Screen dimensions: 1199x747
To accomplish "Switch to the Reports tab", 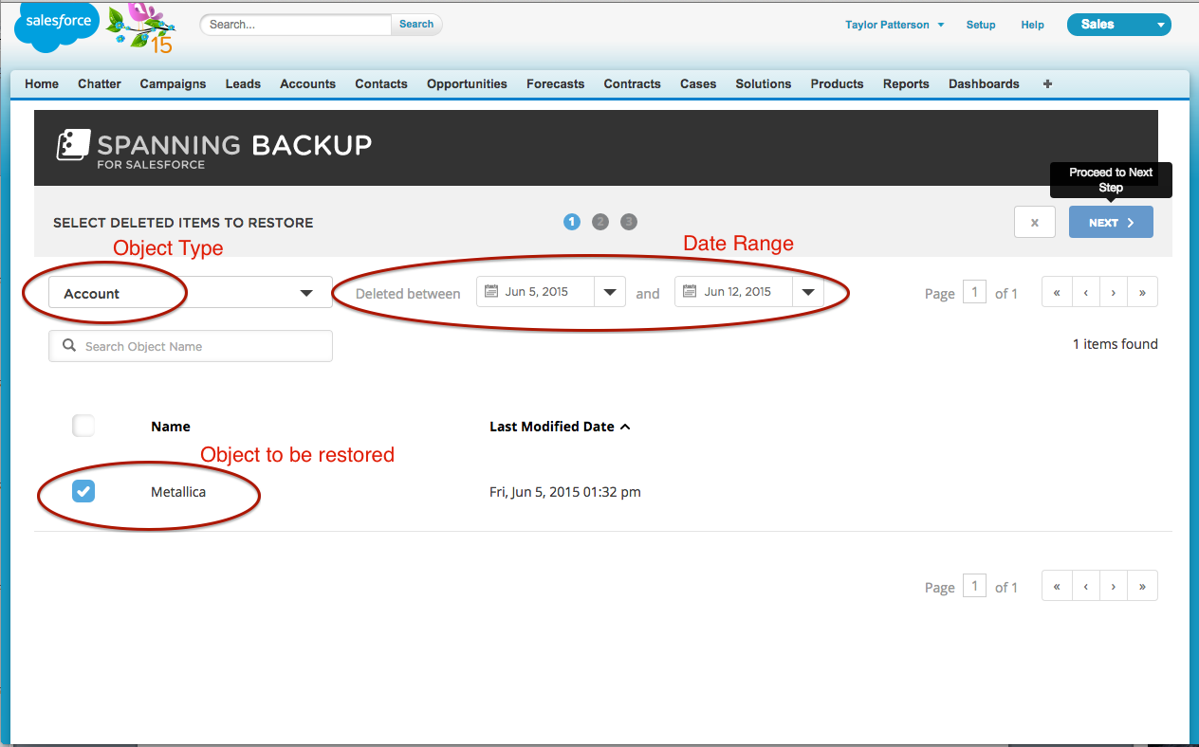I will pyautogui.click(x=906, y=83).
